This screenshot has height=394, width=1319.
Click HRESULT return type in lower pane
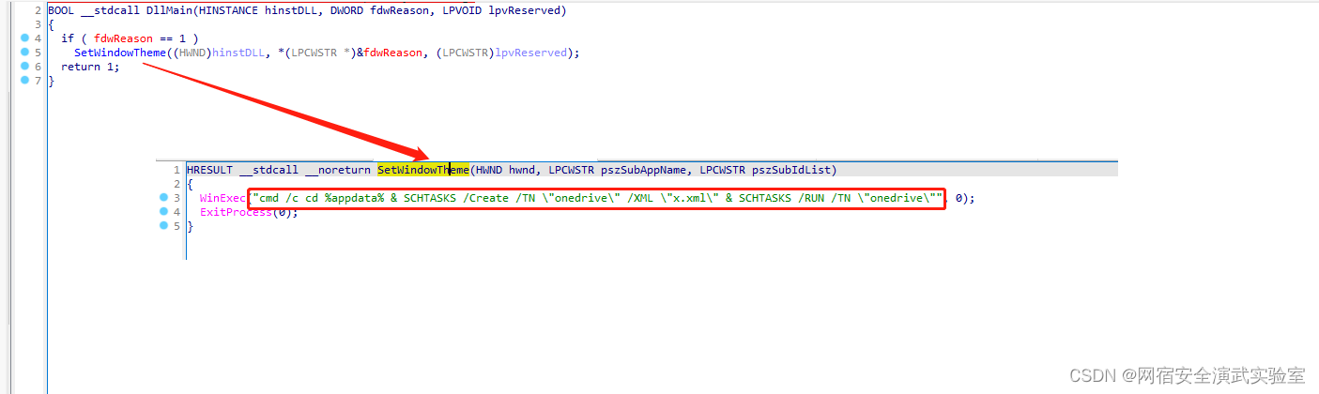(209, 170)
